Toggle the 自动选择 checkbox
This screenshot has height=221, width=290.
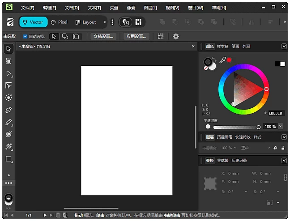click(x=25, y=36)
